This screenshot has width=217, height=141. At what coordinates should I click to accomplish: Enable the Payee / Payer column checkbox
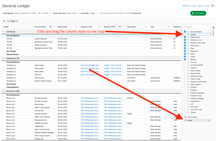click(x=185, y=79)
